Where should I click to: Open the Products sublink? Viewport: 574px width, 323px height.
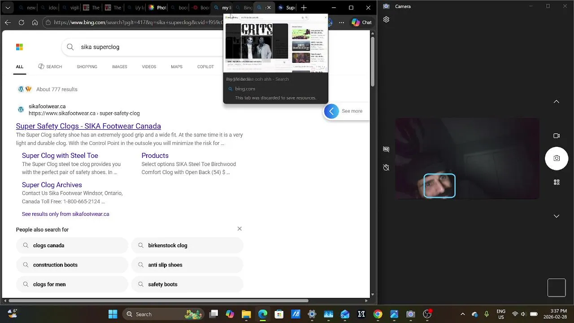pos(155,156)
